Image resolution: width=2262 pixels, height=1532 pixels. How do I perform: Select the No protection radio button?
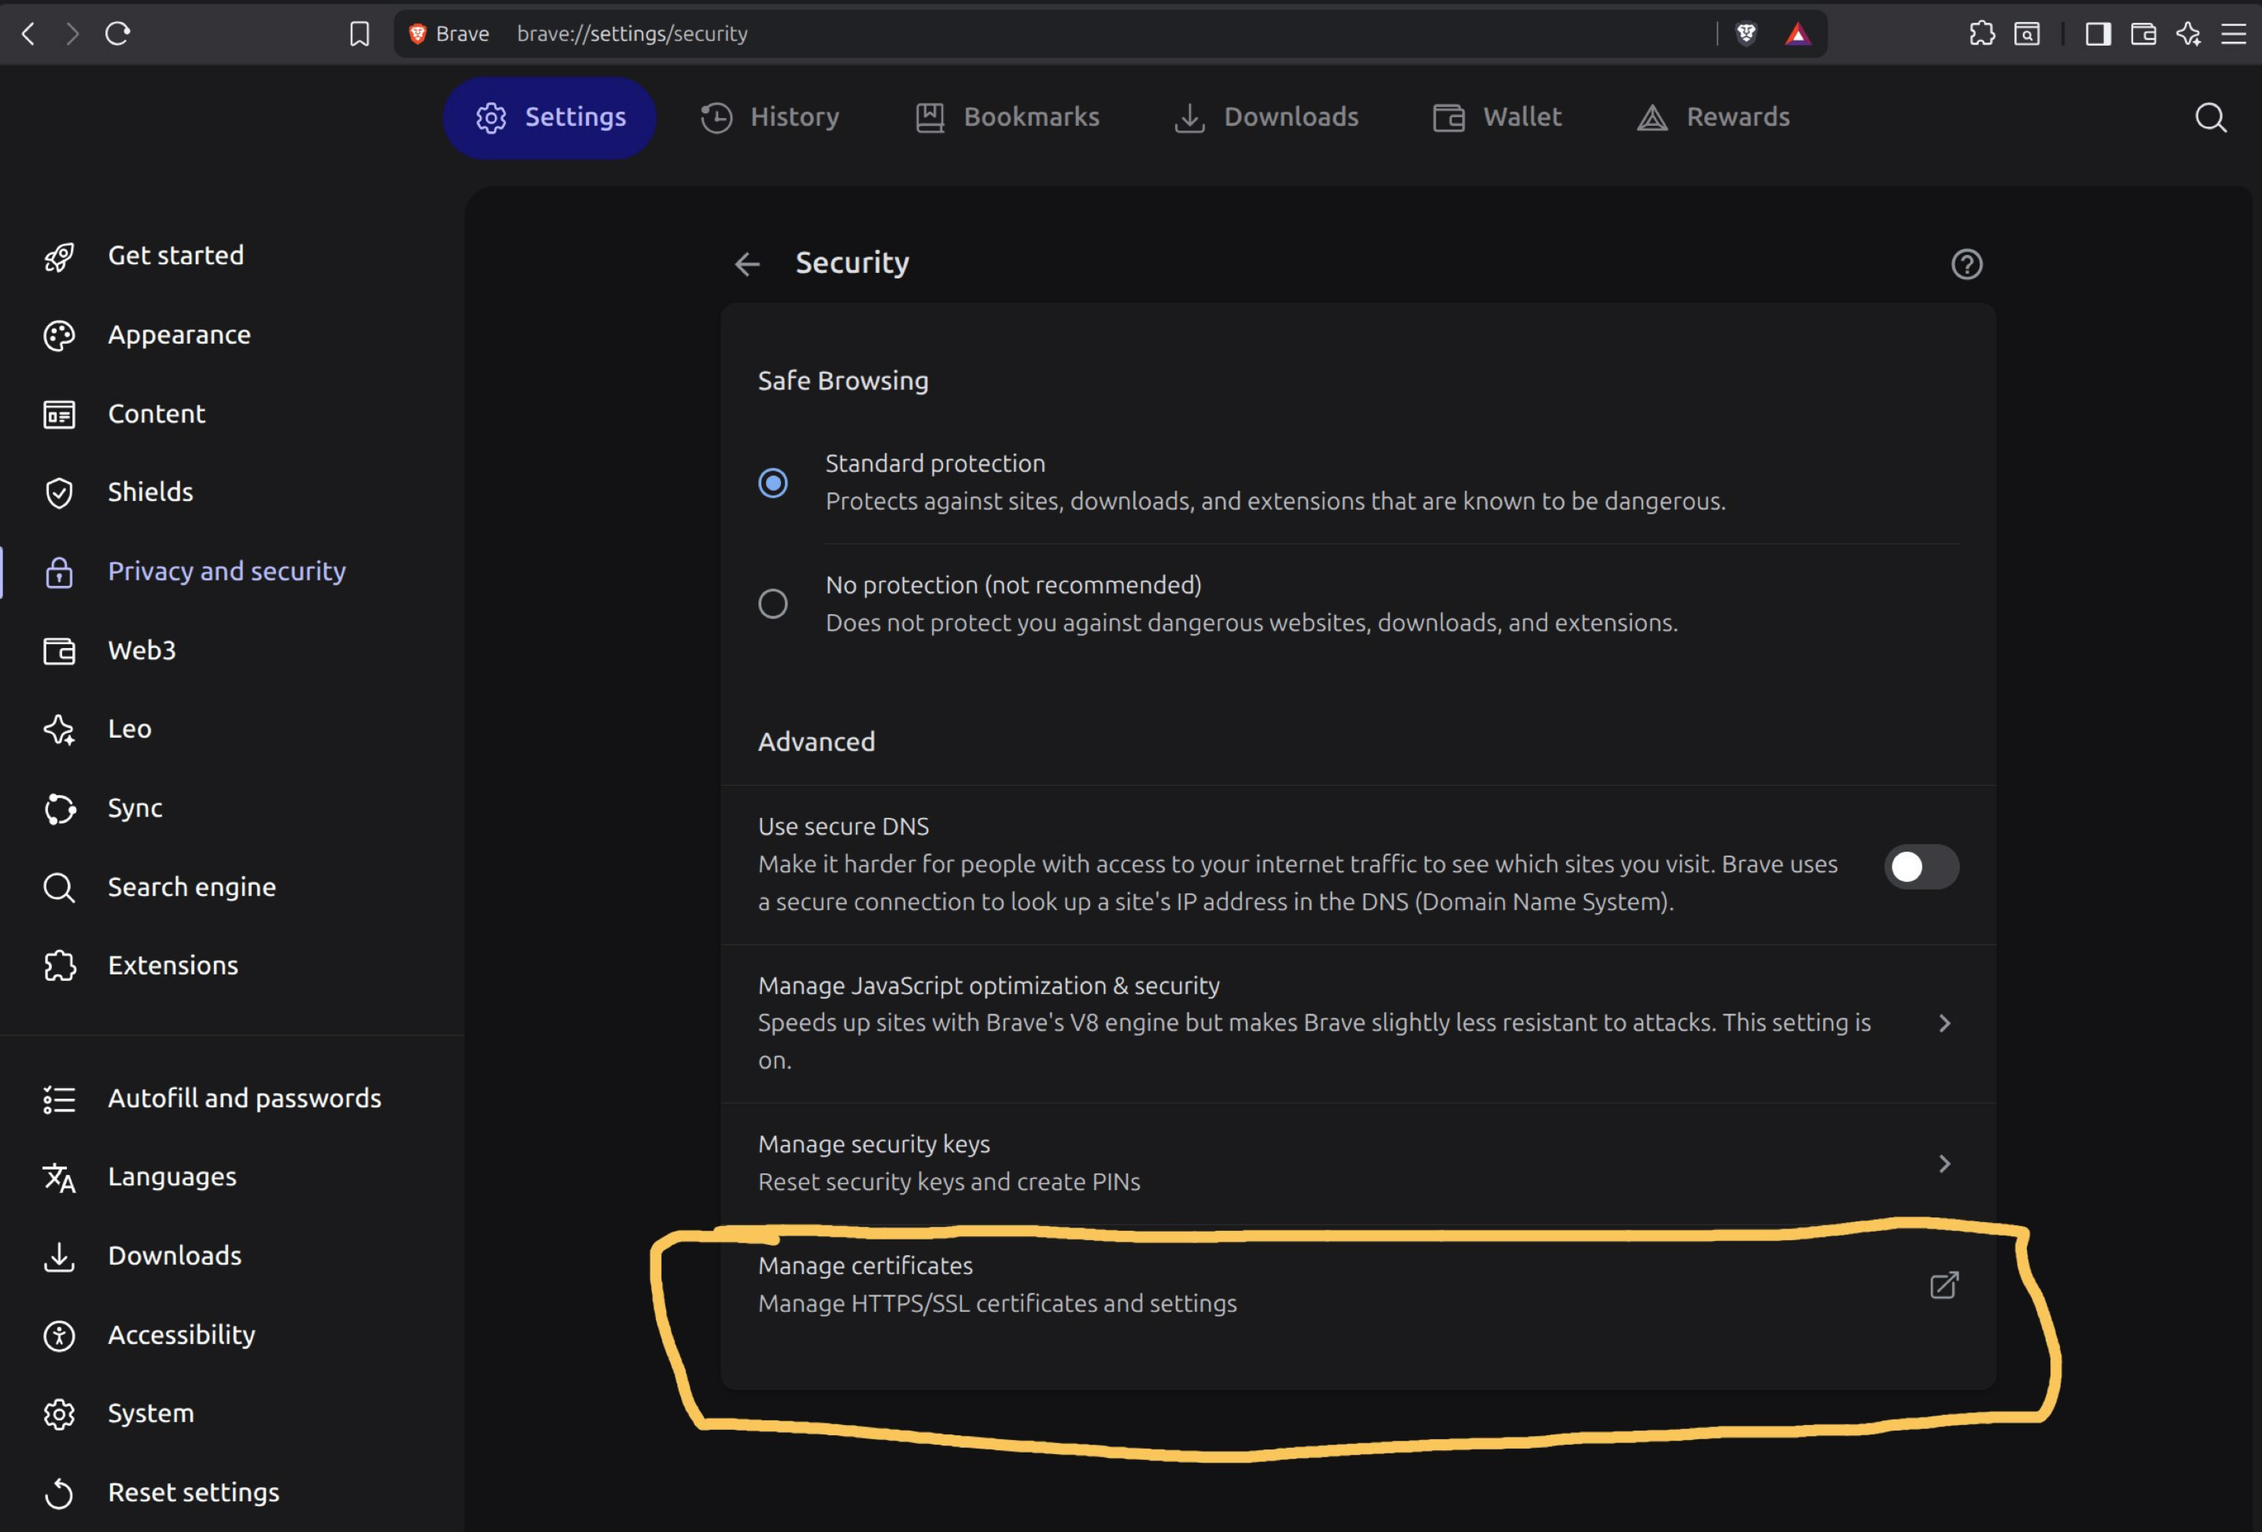click(773, 603)
